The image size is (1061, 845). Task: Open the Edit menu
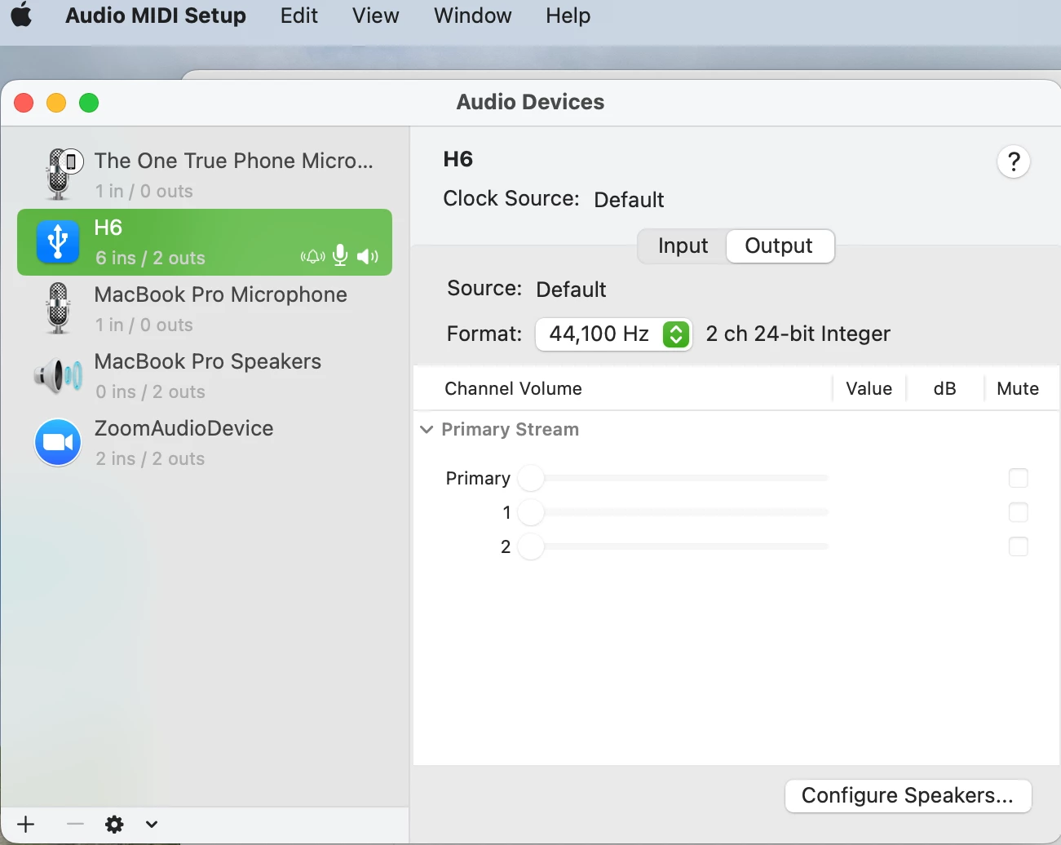coord(298,15)
